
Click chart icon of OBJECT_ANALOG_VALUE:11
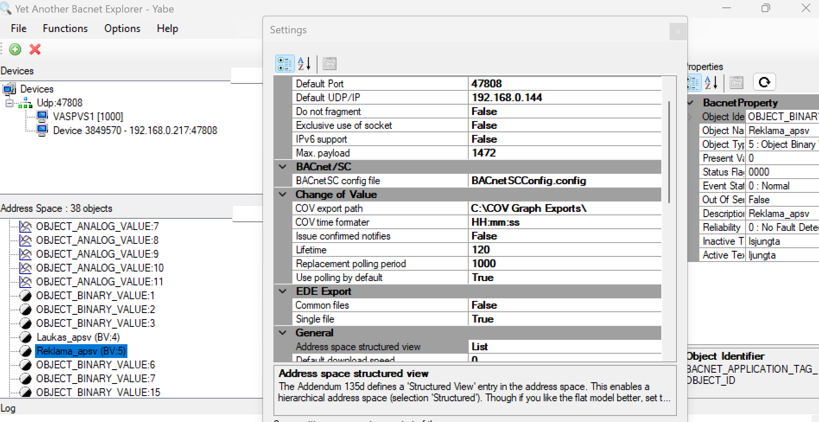pos(25,281)
